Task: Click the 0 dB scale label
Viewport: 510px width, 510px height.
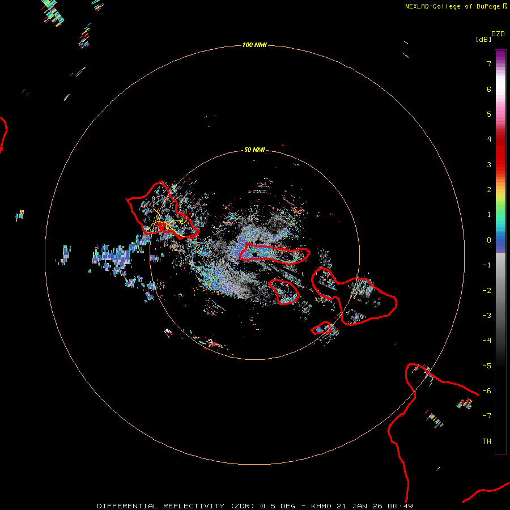Action: coord(489,240)
